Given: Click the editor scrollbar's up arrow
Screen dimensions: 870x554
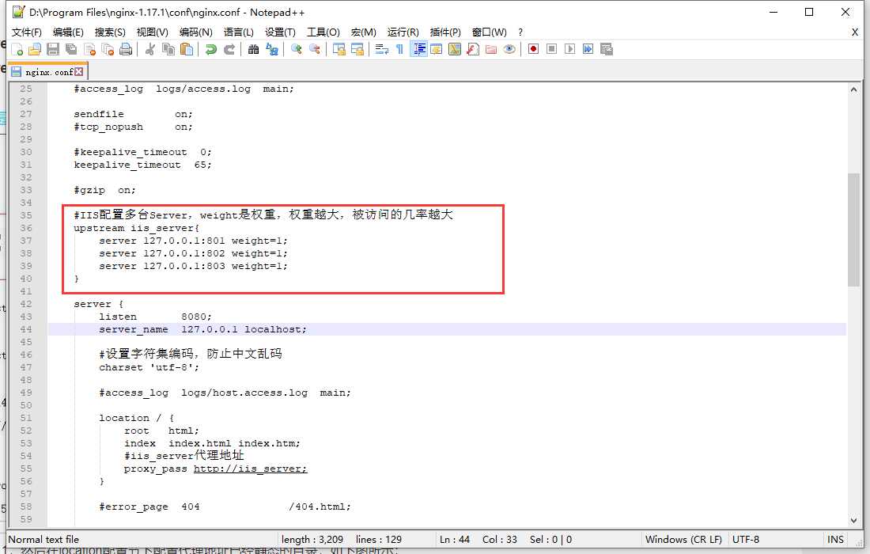Looking at the screenshot, I should 853,89.
